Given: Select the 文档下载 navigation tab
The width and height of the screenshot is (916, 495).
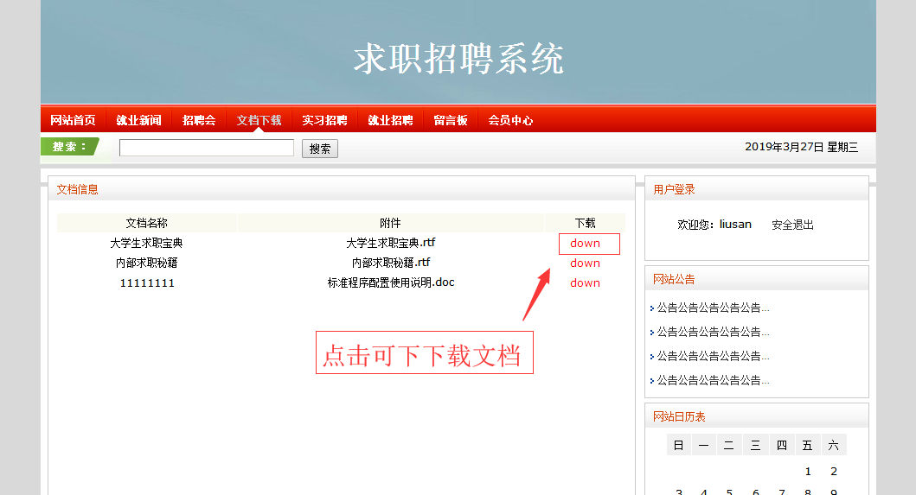Looking at the screenshot, I should (x=259, y=120).
